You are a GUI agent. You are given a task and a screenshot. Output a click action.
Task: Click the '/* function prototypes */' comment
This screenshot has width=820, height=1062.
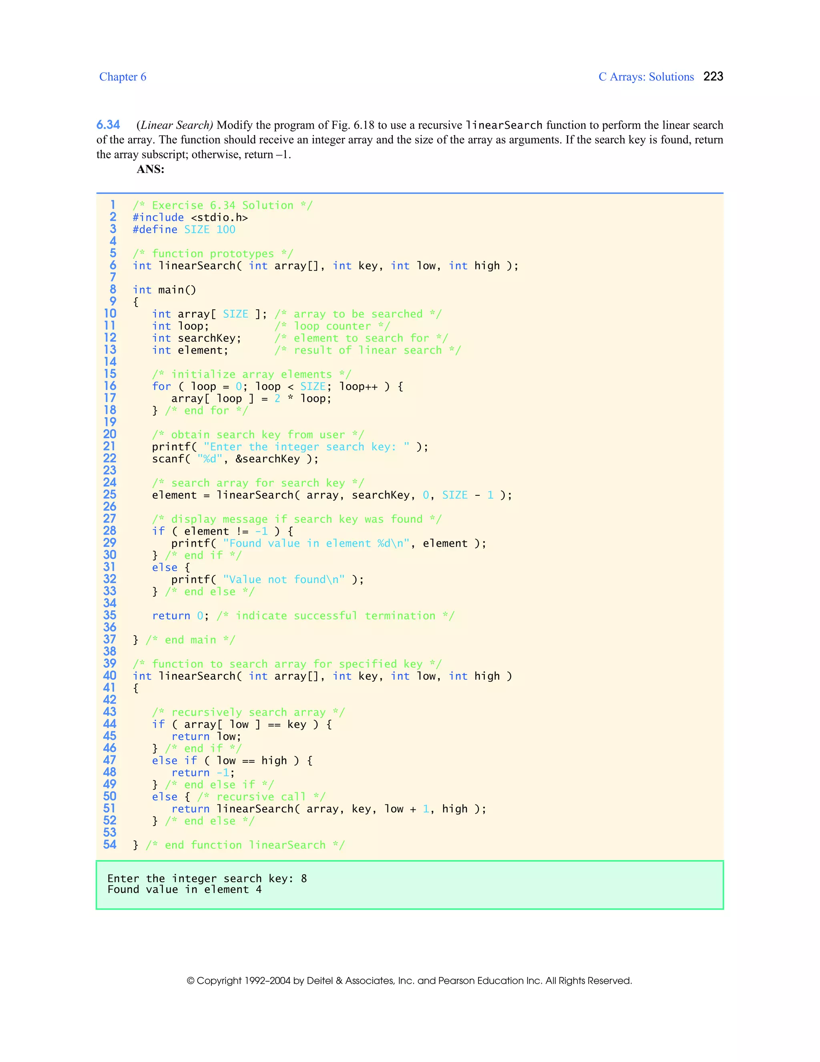pyautogui.click(x=213, y=254)
